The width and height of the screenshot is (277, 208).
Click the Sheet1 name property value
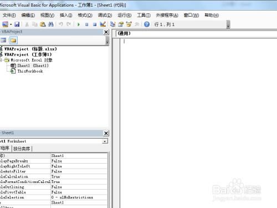coord(79,156)
